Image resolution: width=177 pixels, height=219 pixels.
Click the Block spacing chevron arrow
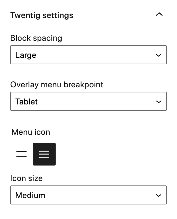[159, 55]
